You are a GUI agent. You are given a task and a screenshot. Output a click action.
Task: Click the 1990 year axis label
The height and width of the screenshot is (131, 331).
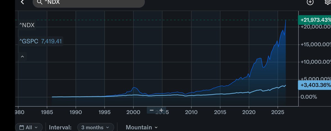point(76,112)
